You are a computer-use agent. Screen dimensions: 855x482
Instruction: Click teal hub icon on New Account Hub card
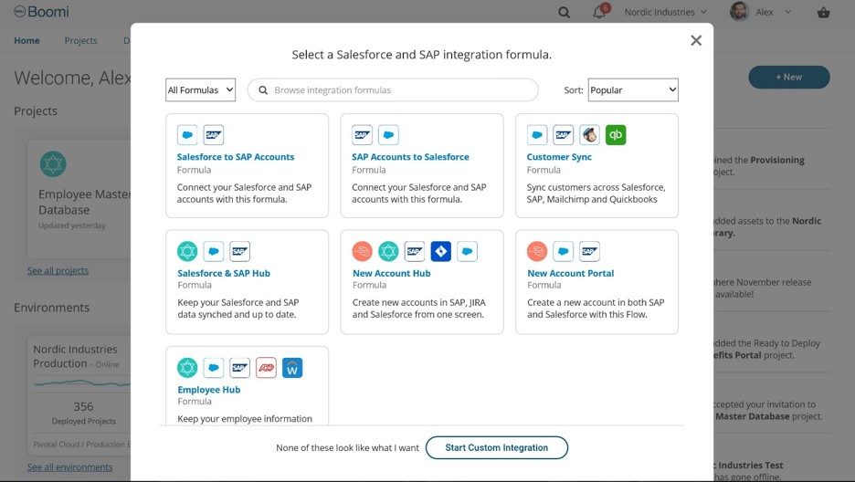(388, 251)
